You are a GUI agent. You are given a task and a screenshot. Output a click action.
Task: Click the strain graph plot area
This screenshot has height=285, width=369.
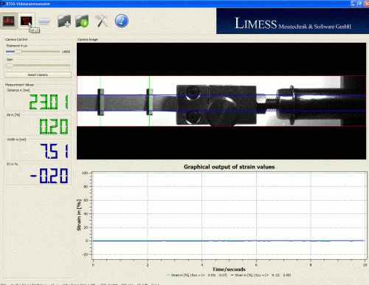click(x=229, y=216)
